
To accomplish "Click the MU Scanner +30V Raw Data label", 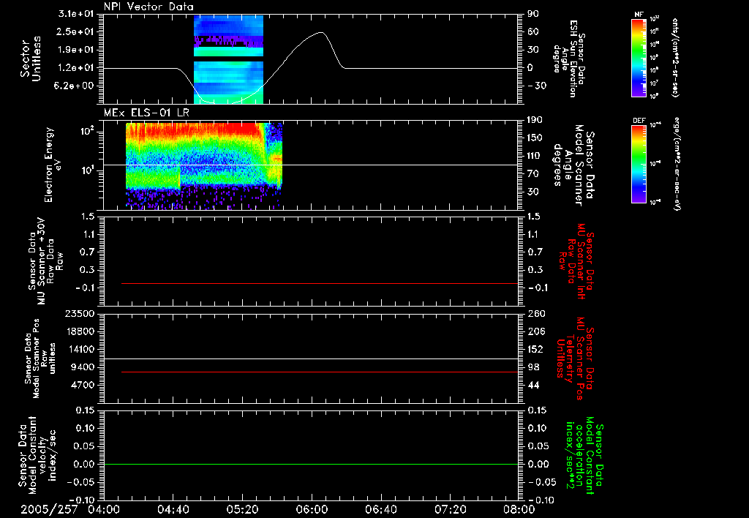I will 45,260.
